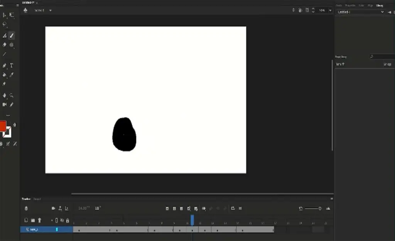Viewport: 395px width, 241px height.
Task: Switch to the Properties panel tab
Action: point(350,5)
